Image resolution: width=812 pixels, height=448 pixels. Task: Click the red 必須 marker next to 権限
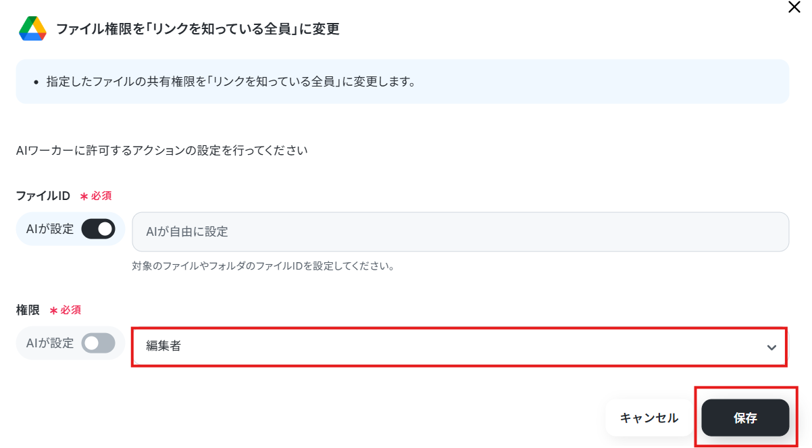pyautogui.click(x=66, y=309)
